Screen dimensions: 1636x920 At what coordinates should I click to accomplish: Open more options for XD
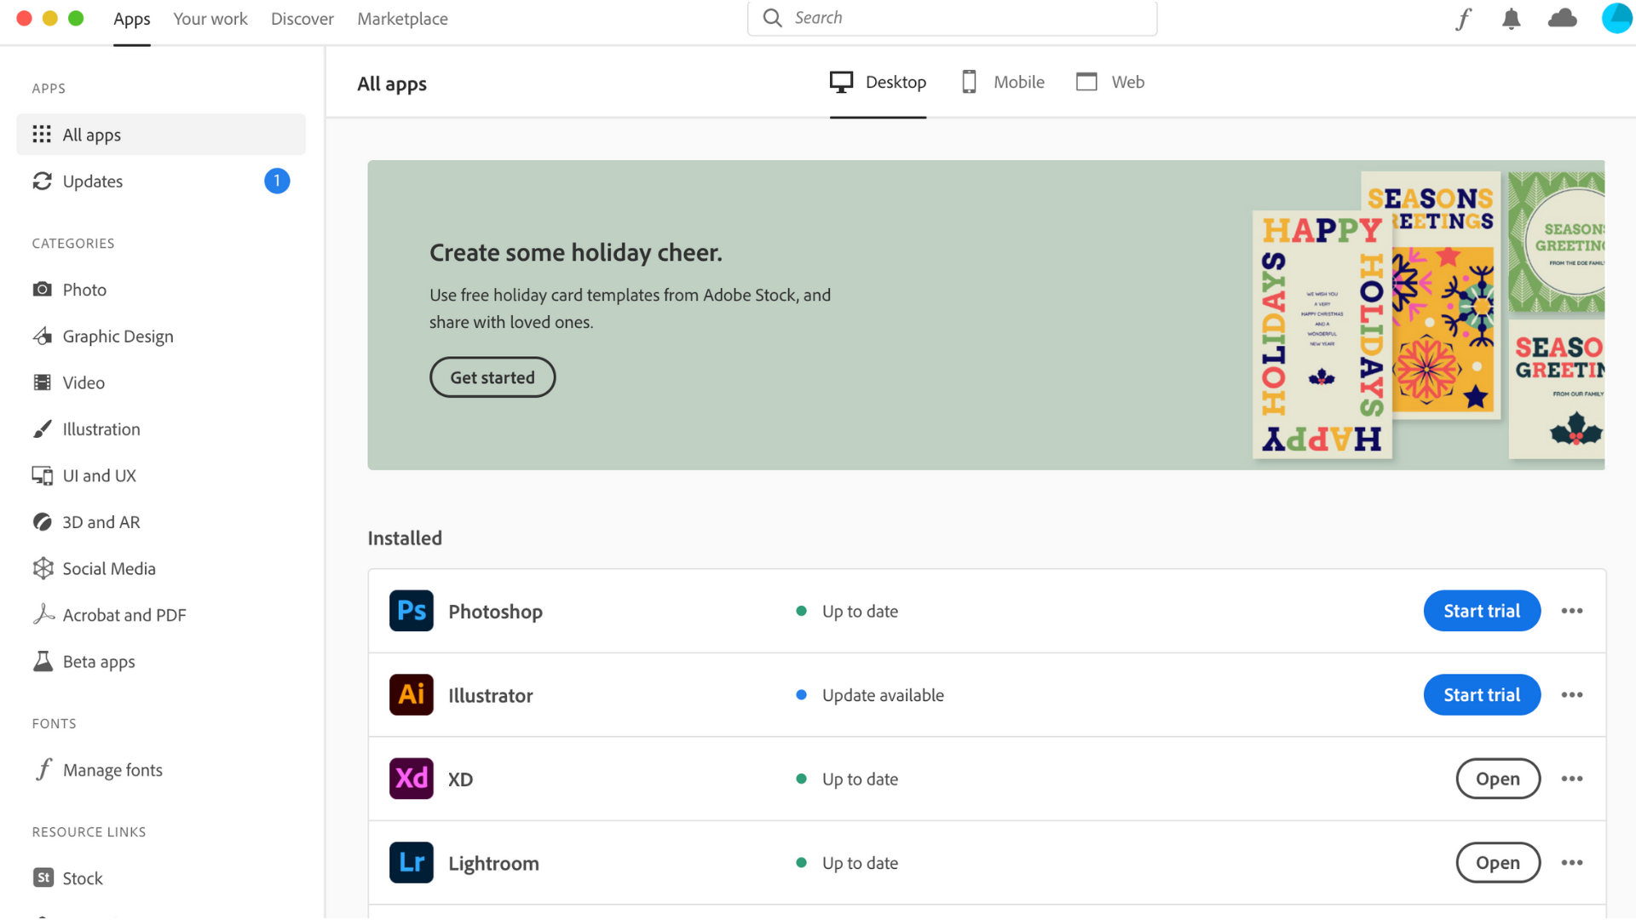1572,779
